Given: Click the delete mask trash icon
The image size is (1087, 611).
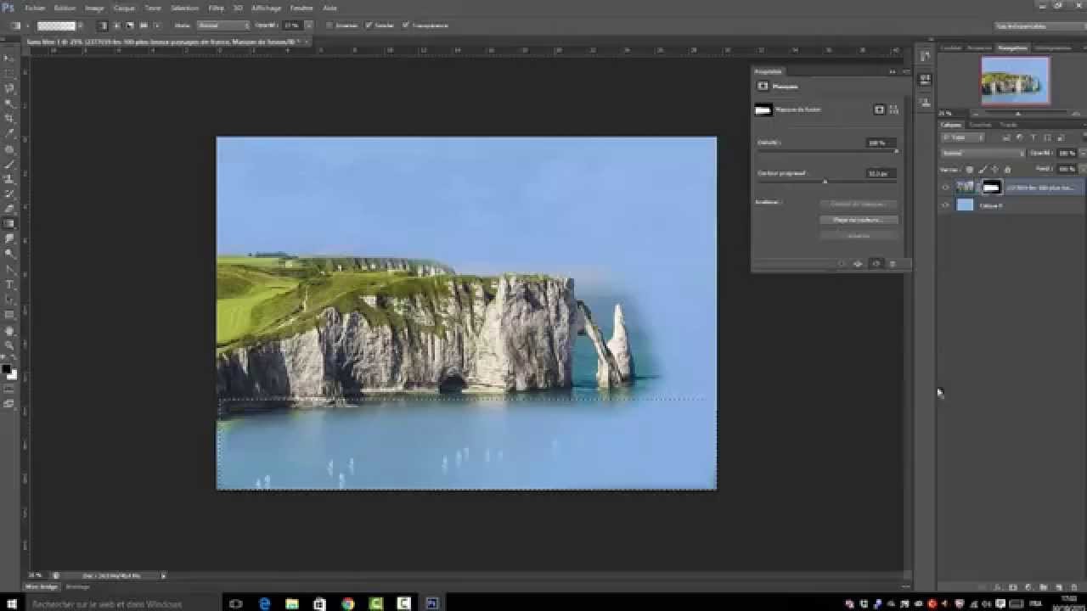Looking at the screenshot, I should [892, 264].
